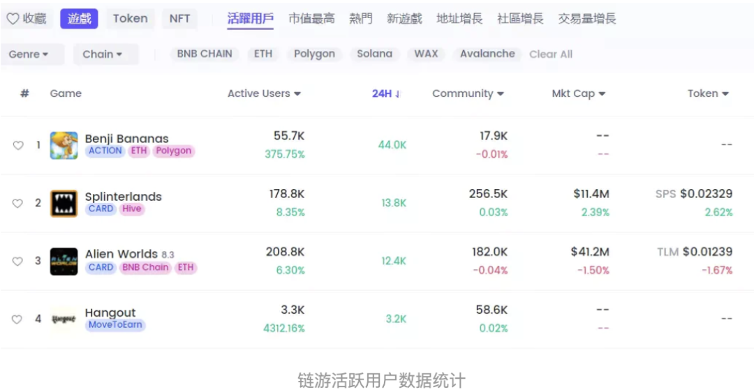Favorite Benji Bananas with heart icon
Viewport: 754px width, 392px height.
tap(17, 145)
